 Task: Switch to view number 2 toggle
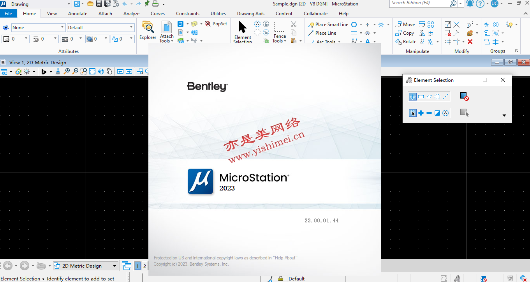tap(144, 266)
